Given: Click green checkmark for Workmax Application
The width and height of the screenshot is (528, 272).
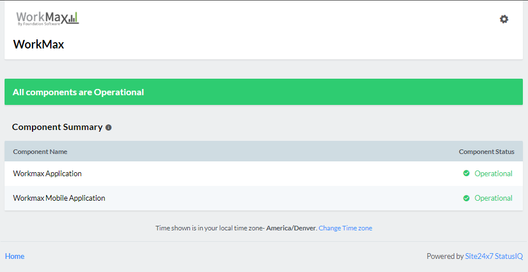Looking at the screenshot, I should coord(466,173).
